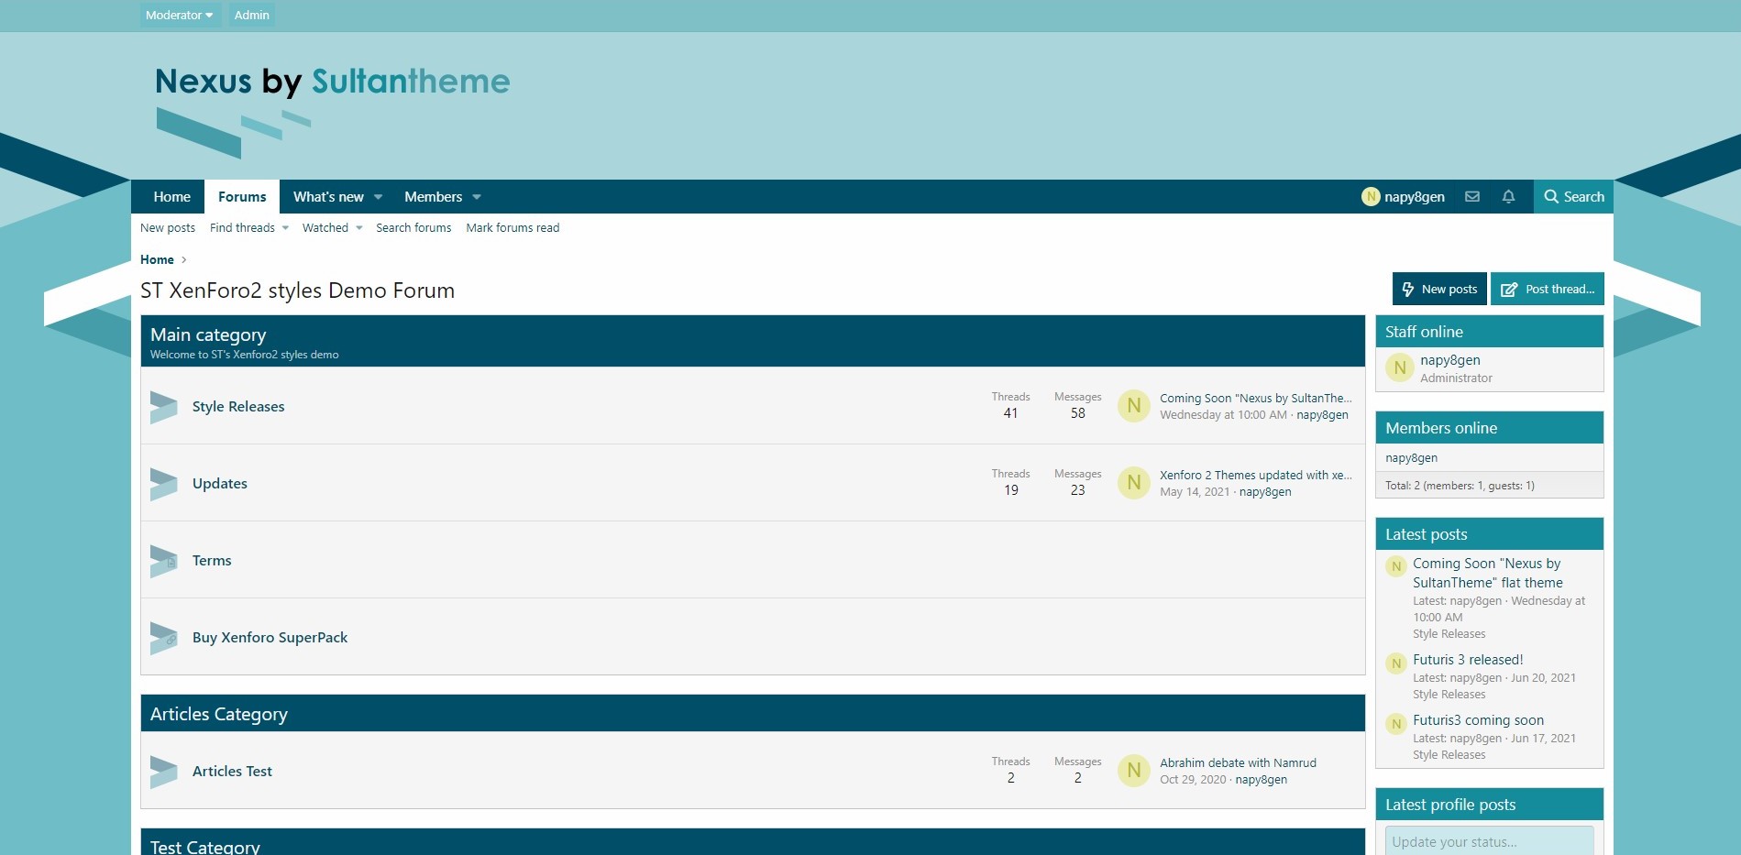
Task: Expand Members menu arrow
Action: [477, 197]
